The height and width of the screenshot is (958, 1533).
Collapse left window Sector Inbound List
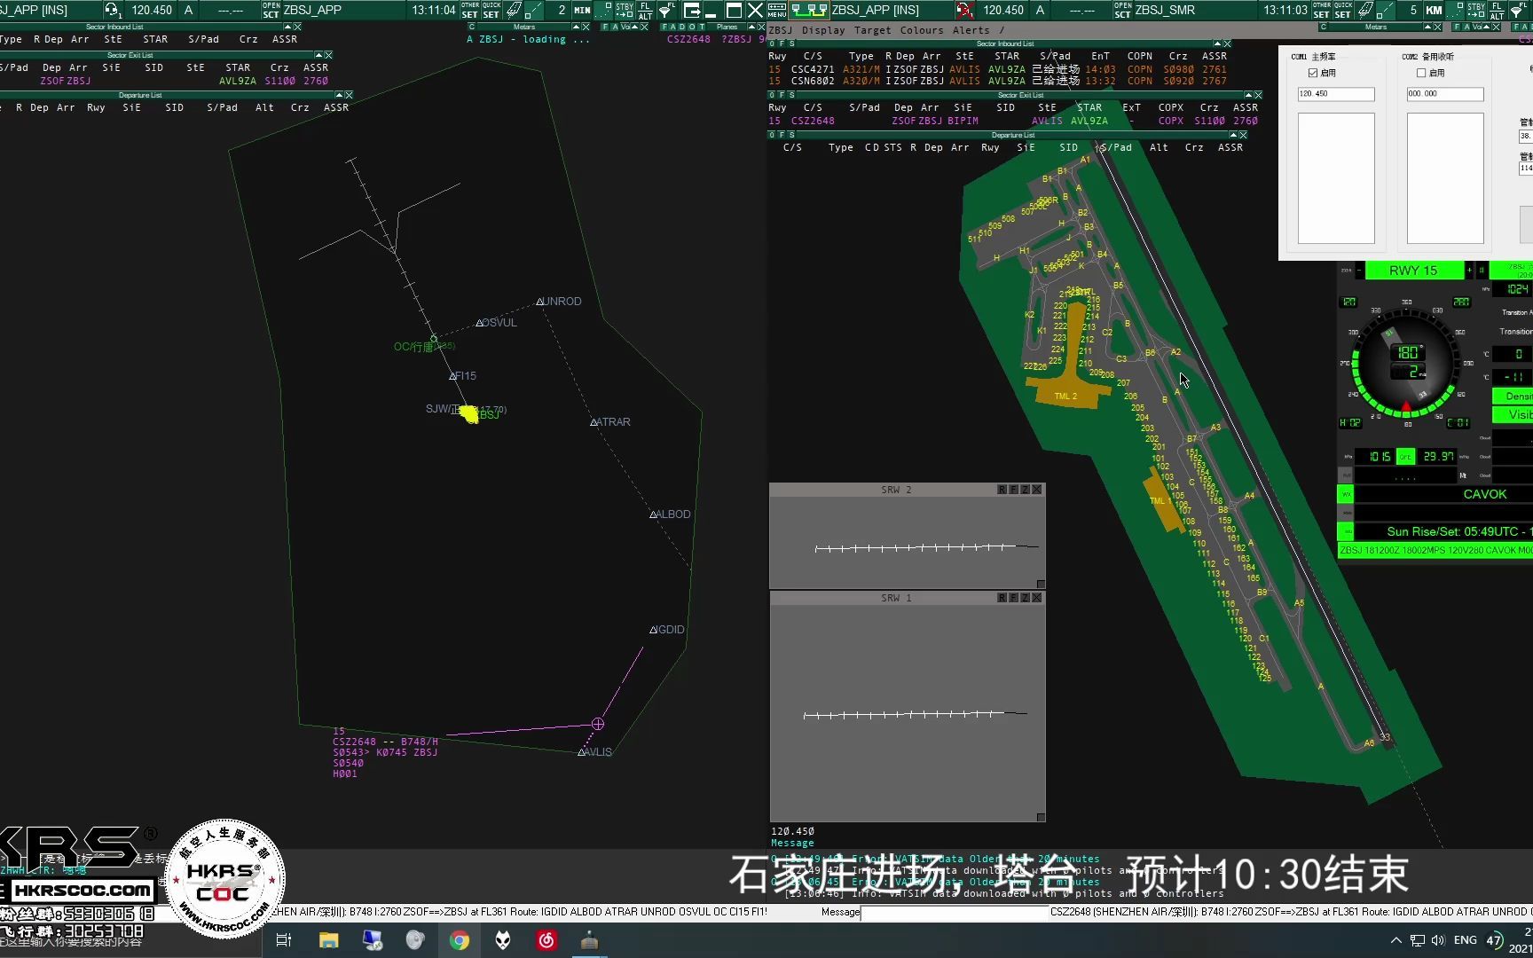point(287,27)
